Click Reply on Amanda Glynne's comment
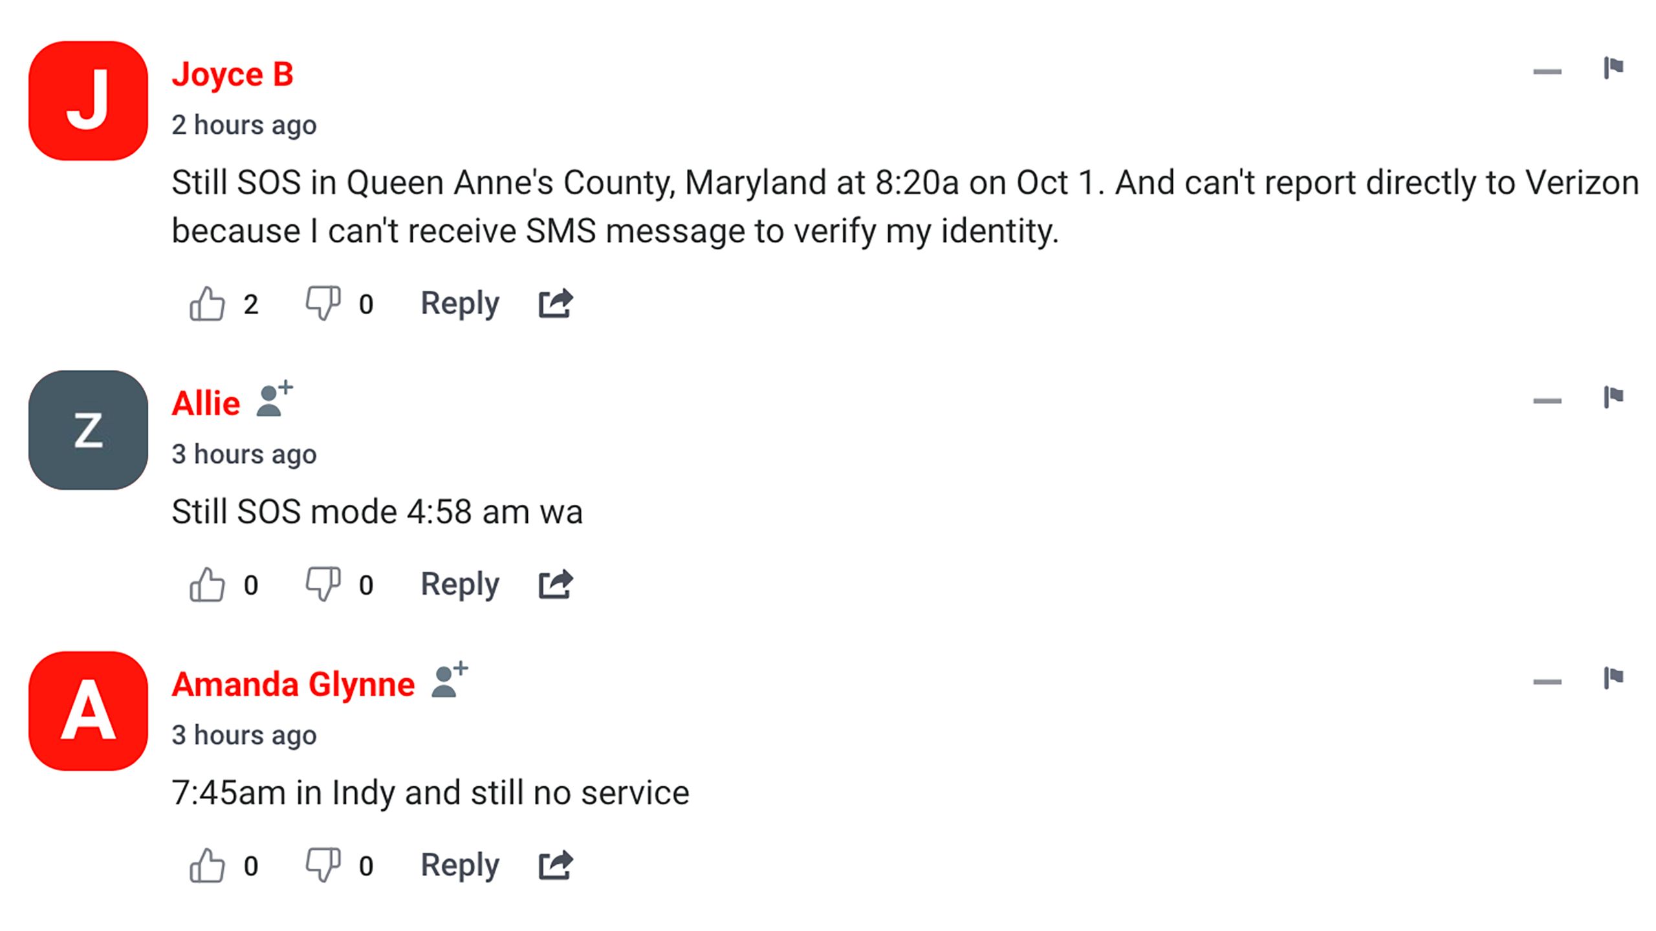Screen dimensions: 1656x931 click(x=461, y=865)
